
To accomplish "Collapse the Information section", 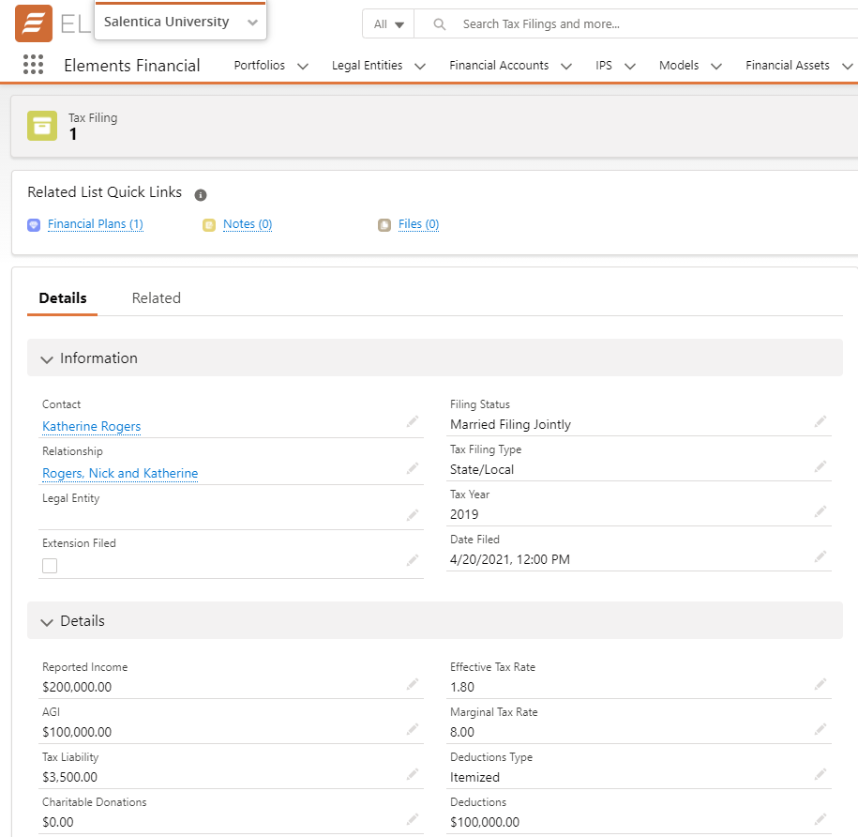I will pos(48,358).
